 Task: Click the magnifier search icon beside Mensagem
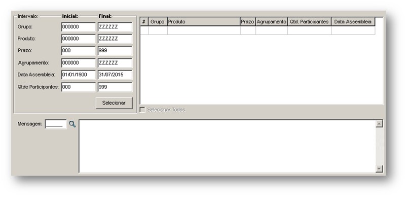(x=72, y=124)
